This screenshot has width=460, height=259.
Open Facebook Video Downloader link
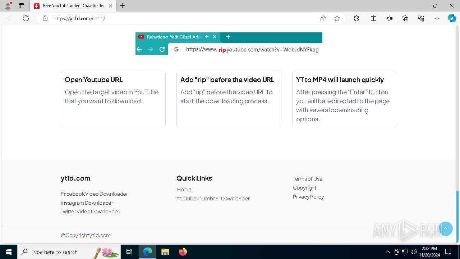[94, 194]
